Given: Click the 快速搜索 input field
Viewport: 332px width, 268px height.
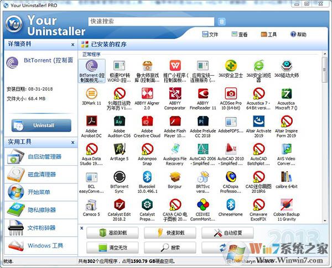Looking at the screenshot, I should coord(151,22).
